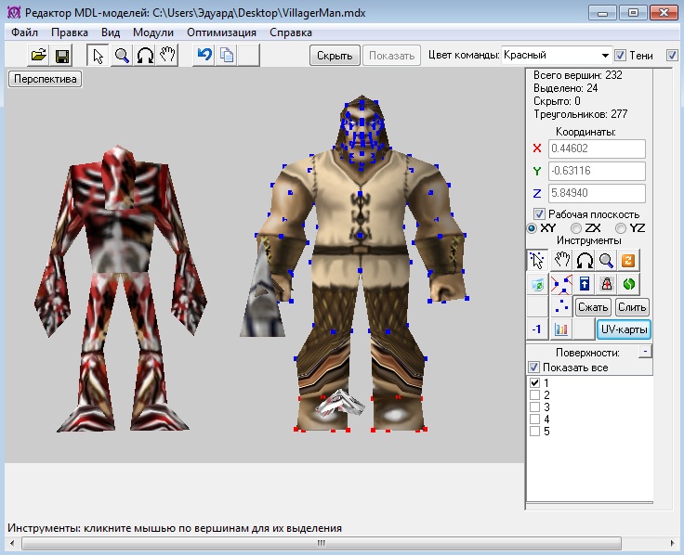Enable surface 3 checkbox in list
This screenshot has height=555, width=684.
tap(534, 407)
